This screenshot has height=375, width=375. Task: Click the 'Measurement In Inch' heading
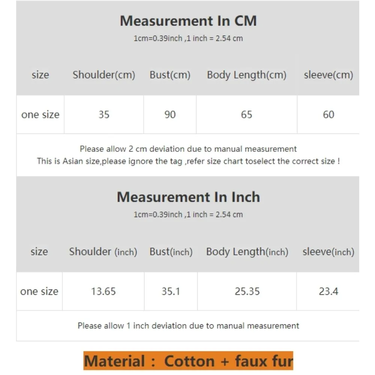(188, 197)
